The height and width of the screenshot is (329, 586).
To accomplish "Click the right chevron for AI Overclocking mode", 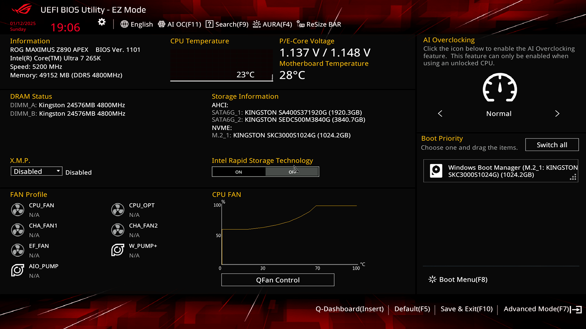I will point(557,114).
